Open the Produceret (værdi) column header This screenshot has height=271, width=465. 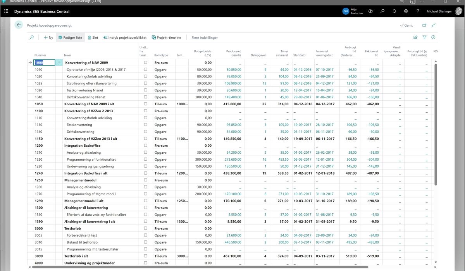(x=234, y=53)
